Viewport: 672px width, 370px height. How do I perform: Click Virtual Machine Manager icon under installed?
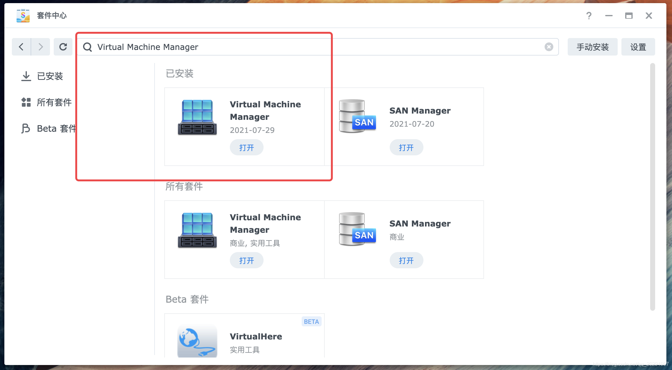197,117
